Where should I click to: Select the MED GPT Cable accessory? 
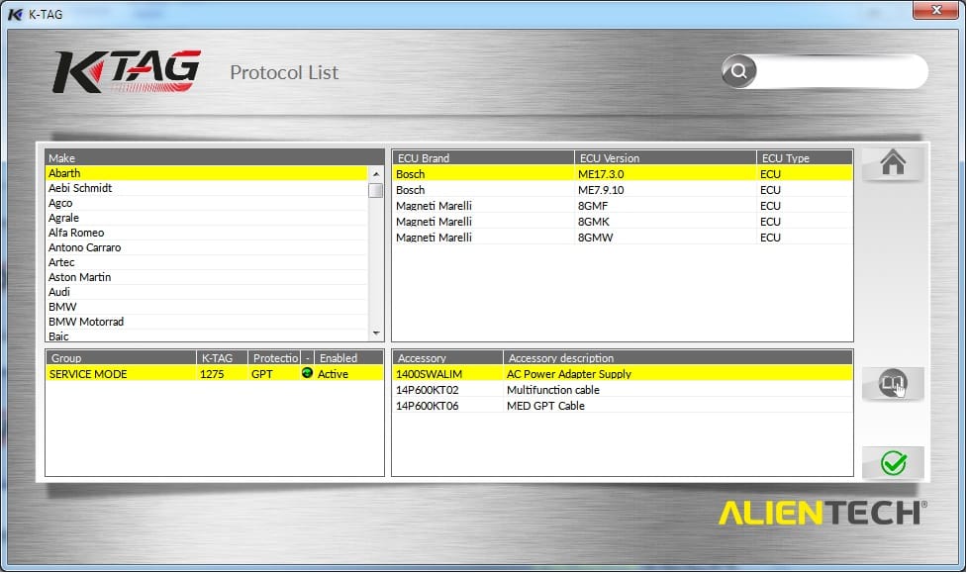click(545, 406)
